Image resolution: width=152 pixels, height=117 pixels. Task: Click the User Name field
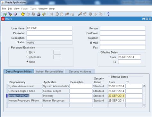click(x=49, y=28)
